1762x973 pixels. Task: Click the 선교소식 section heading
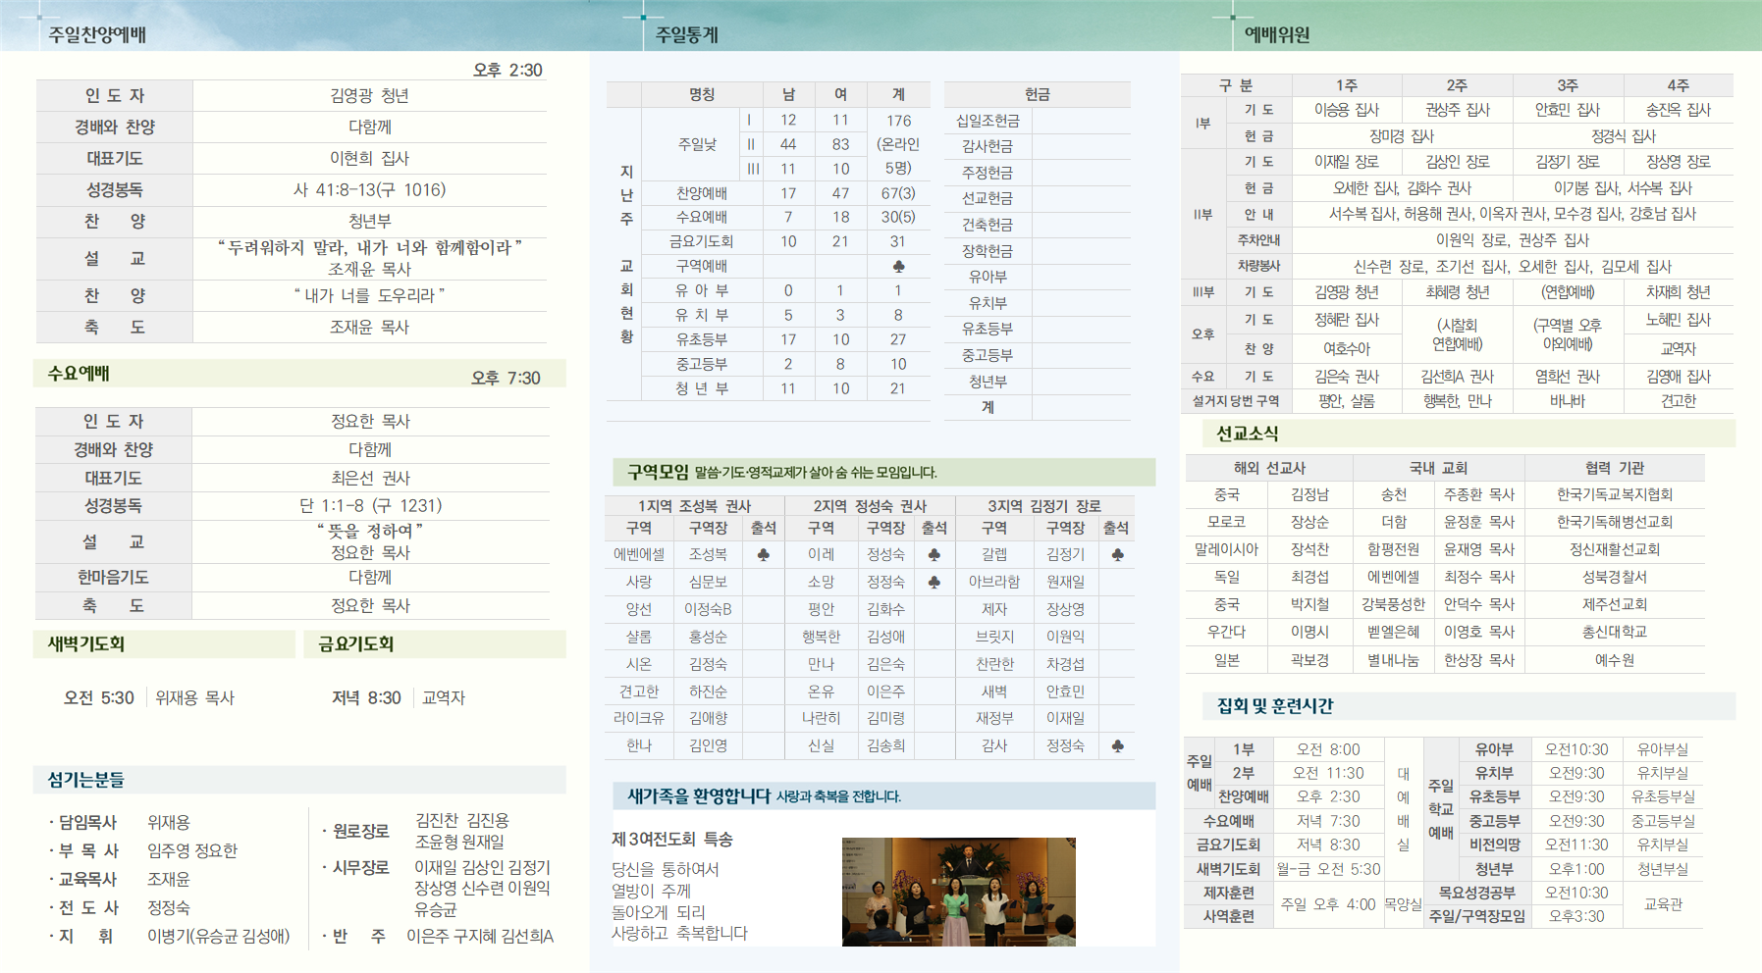[x=1247, y=434]
